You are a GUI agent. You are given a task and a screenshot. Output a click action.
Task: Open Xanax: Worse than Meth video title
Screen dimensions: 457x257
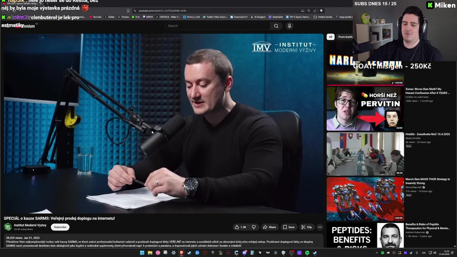(x=428, y=91)
